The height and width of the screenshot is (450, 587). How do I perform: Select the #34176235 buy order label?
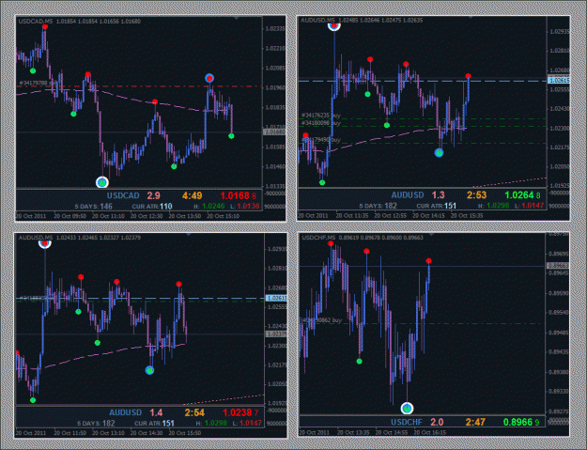tap(321, 116)
